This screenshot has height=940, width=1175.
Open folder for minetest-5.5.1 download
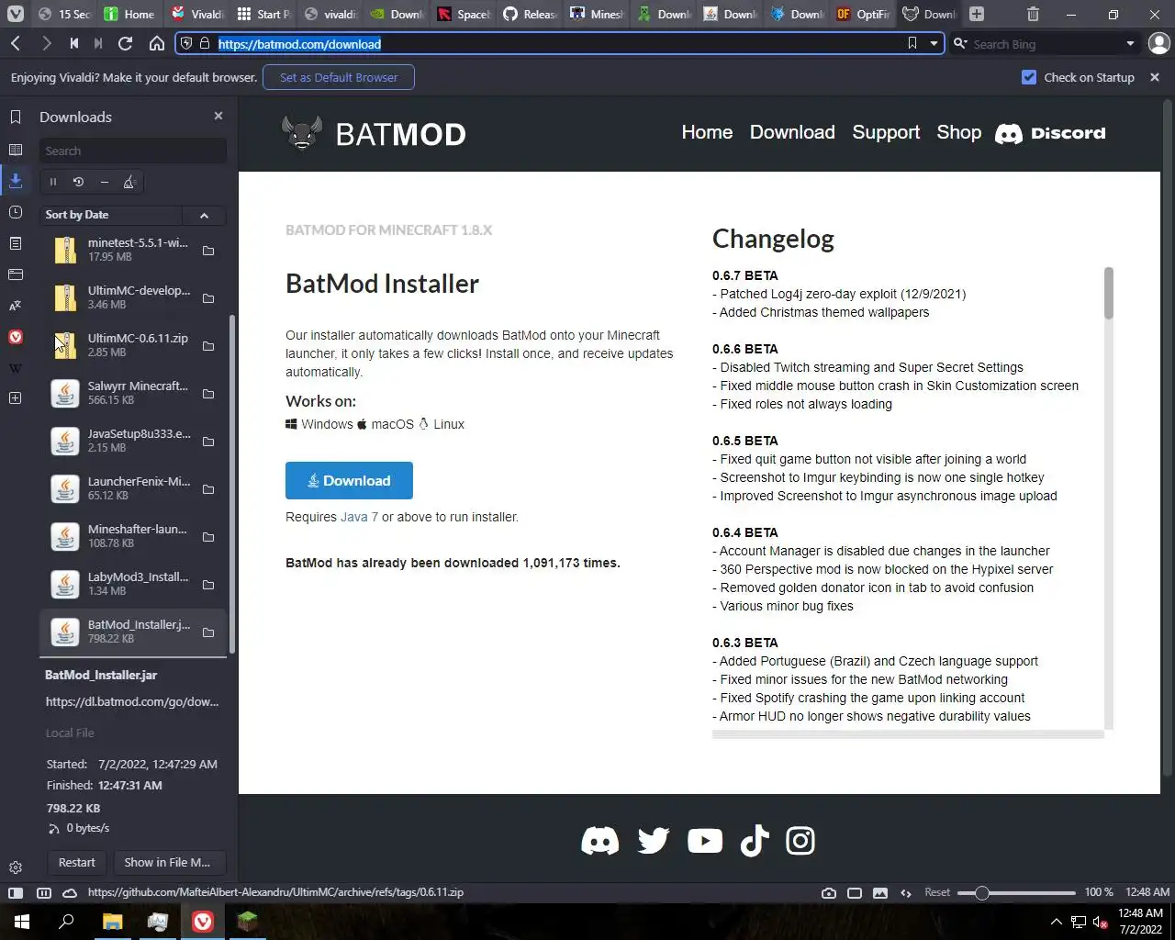pyautogui.click(x=208, y=251)
